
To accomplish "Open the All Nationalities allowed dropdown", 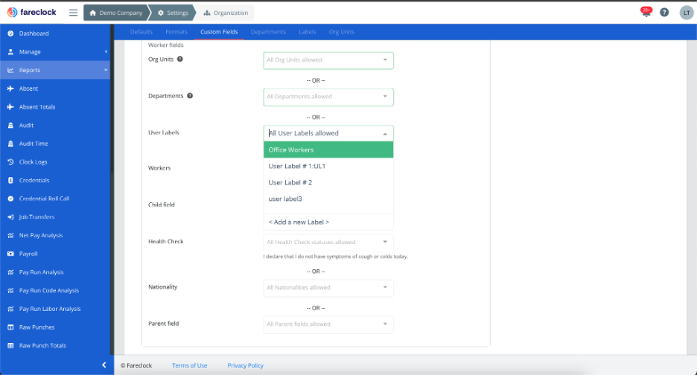I will (x=328, y=288).
